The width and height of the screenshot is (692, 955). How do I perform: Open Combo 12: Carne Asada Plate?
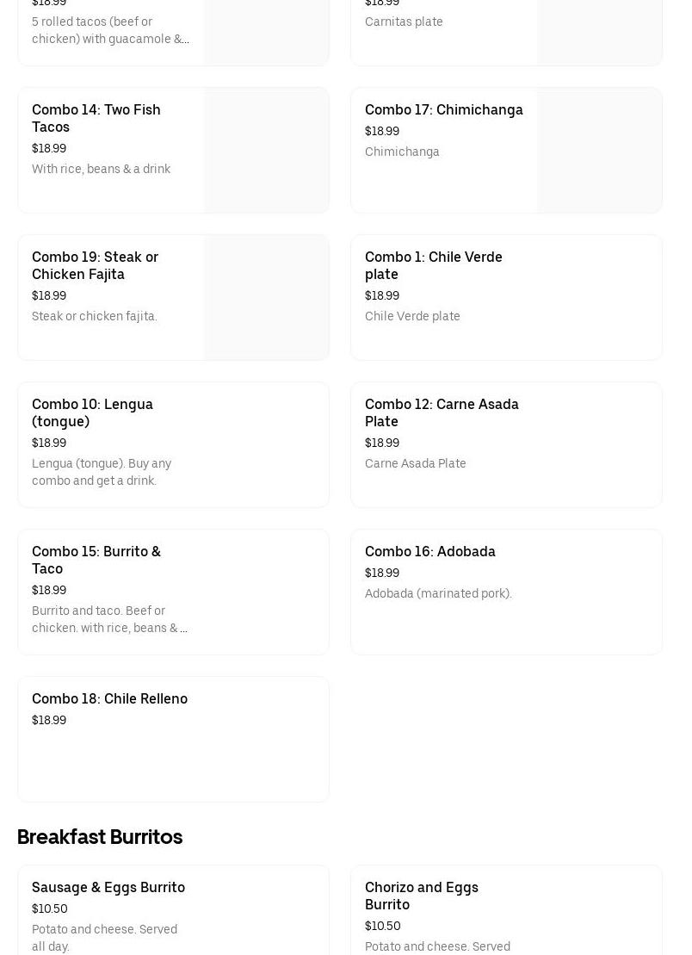tap(442, 412)
